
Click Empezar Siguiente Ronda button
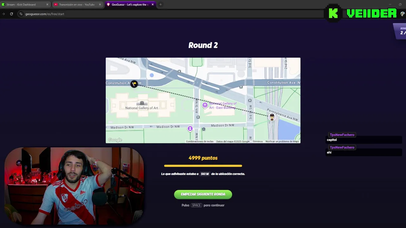click(x=203, y=194)
